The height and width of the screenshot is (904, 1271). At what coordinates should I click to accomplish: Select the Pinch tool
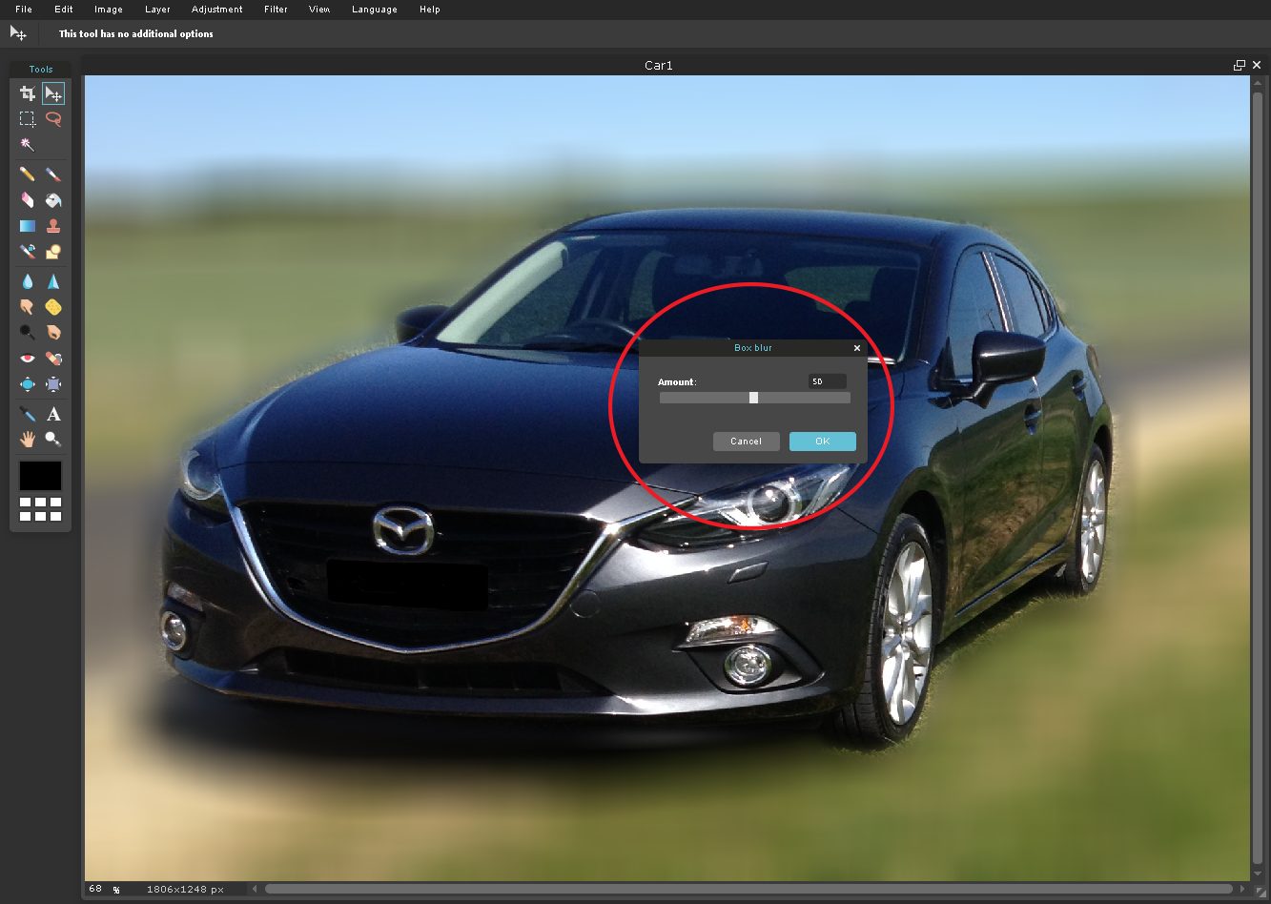click(x=53, y=384)
